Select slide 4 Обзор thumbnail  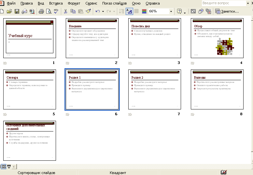coord(217,38)
